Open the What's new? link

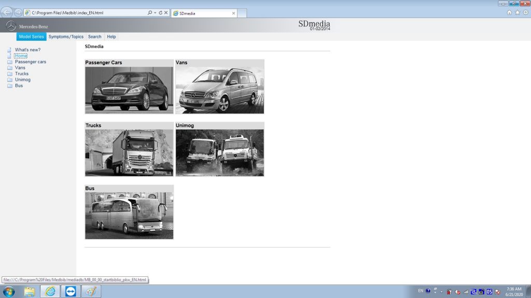[27, 50]
